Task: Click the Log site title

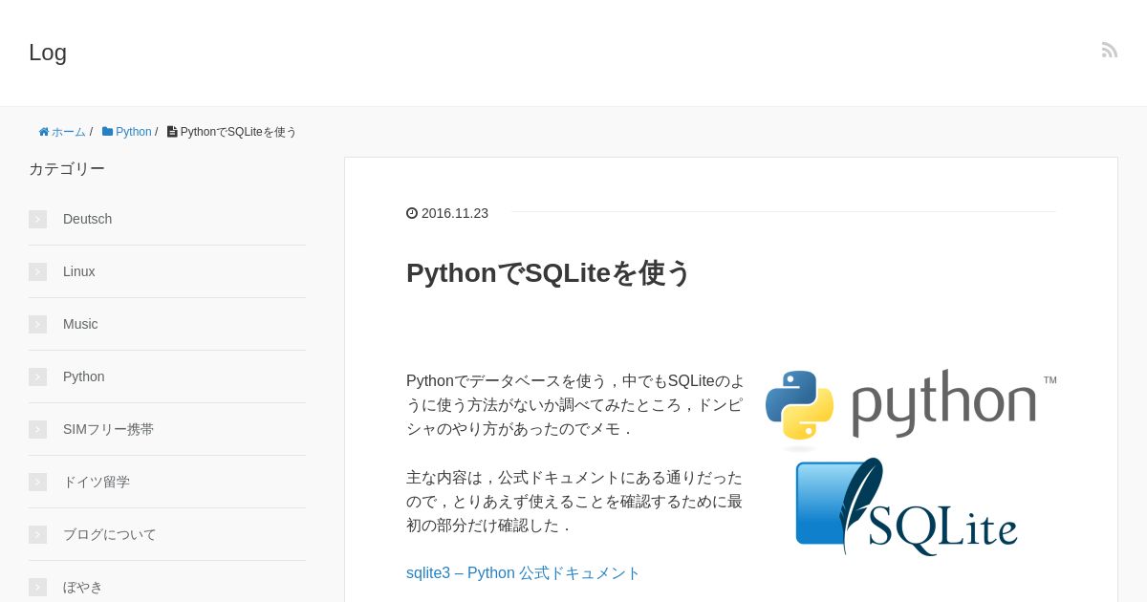Action: 48,53
